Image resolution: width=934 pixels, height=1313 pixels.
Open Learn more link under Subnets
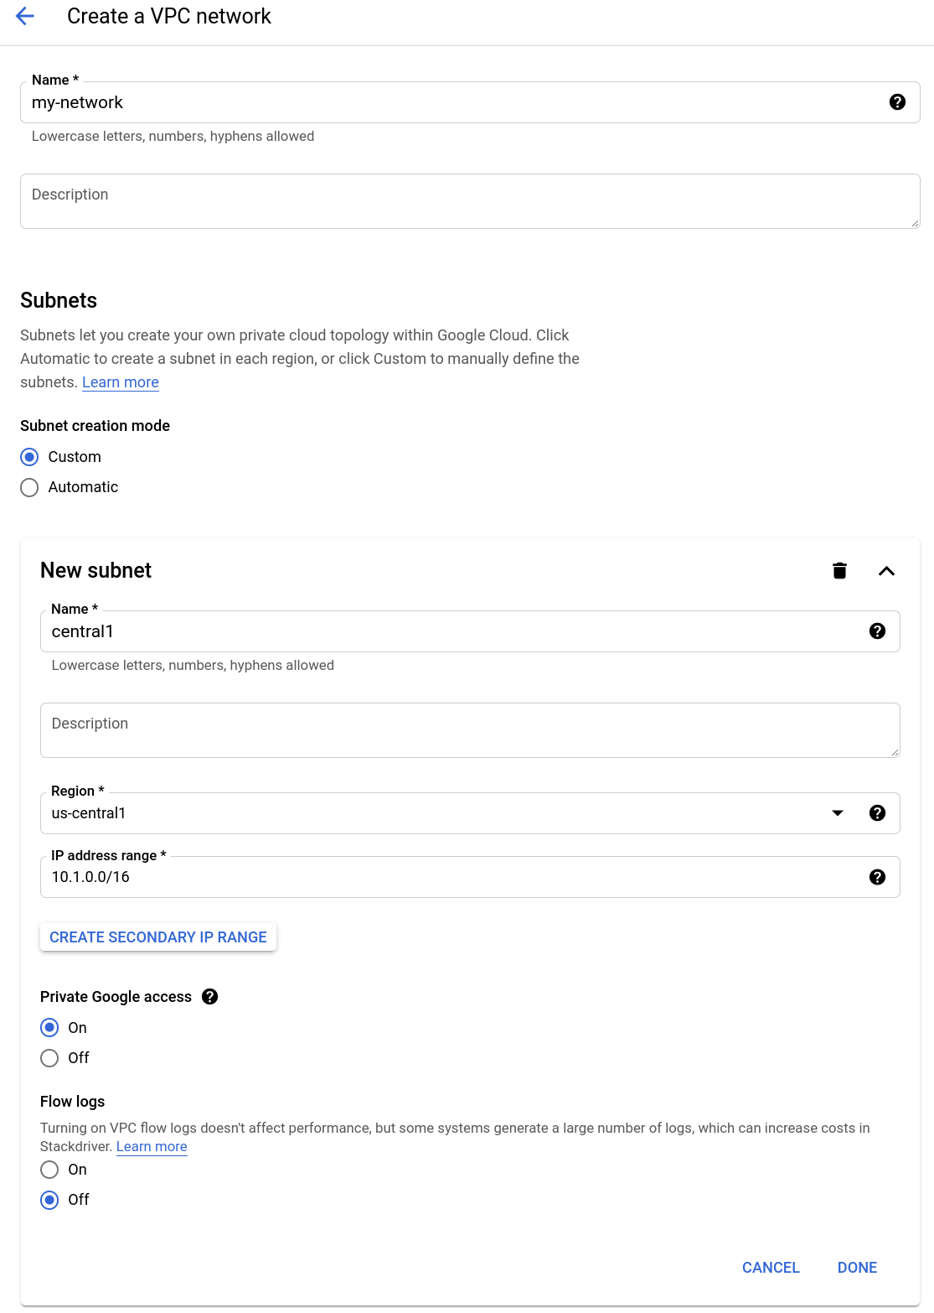121,382
